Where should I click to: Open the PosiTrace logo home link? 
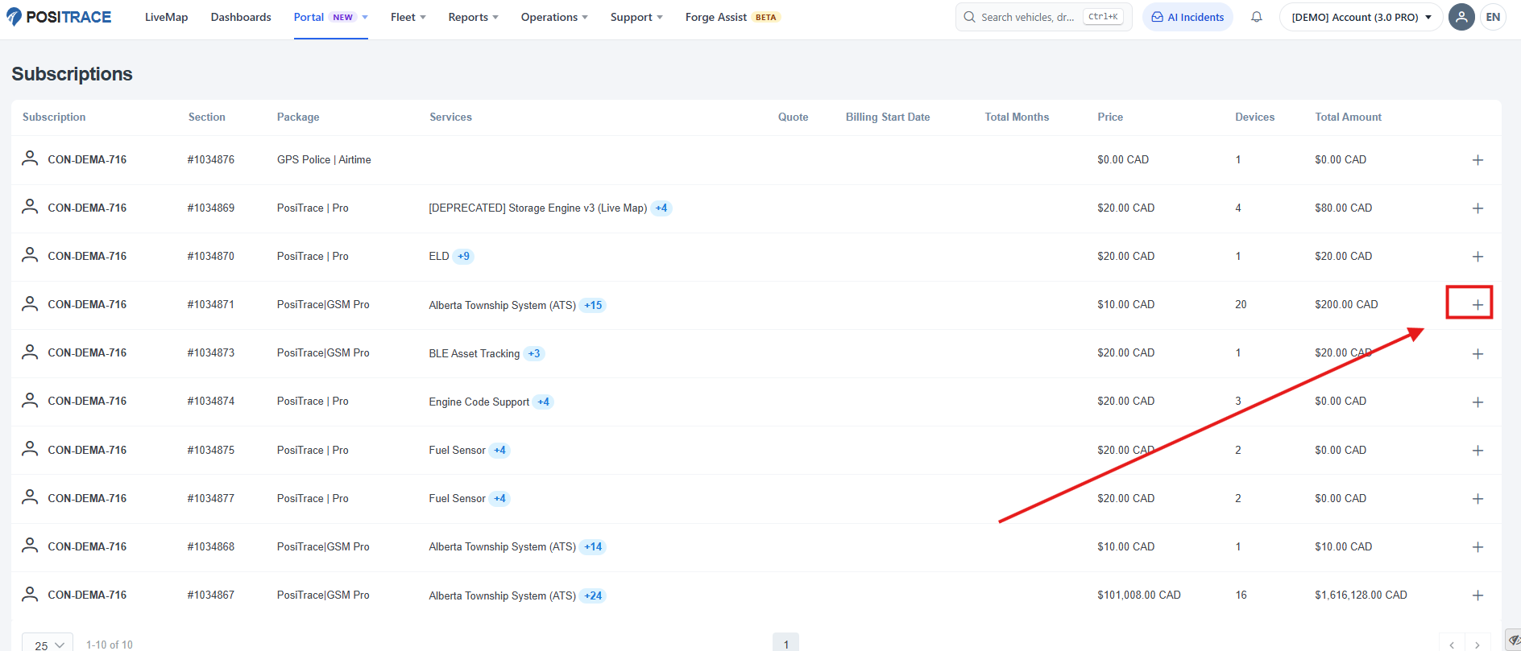[x=59, y=17]
